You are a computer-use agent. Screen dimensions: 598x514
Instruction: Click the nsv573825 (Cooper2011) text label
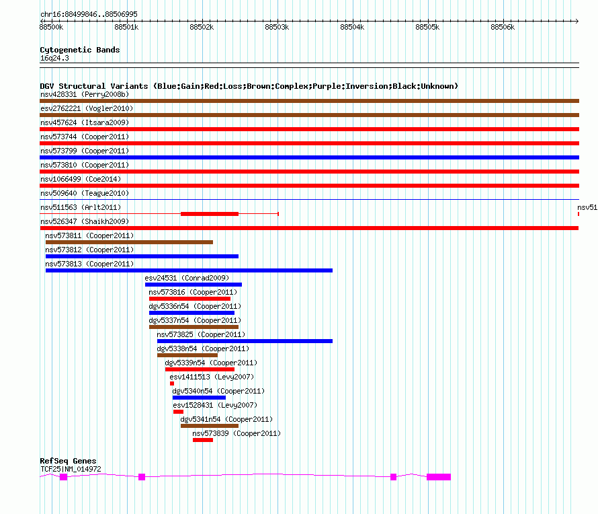(201, 334)
